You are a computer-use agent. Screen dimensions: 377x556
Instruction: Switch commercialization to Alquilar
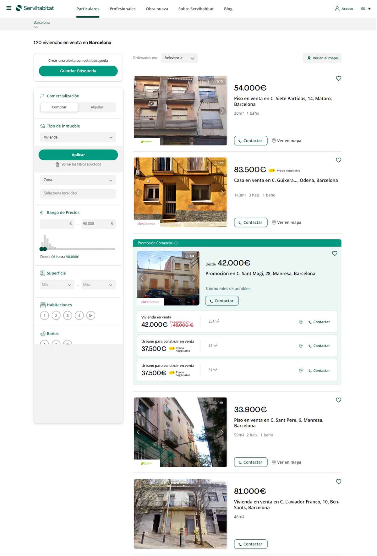(97, 107)
